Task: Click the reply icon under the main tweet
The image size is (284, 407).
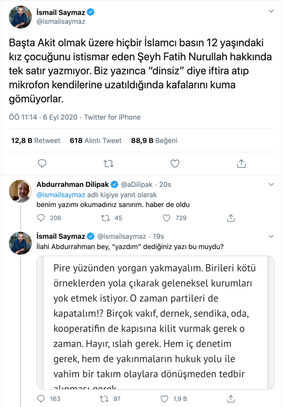Action: click(42, 163)
